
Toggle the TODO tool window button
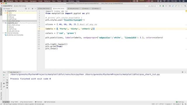pyautogui.click(x=15, y=102)
